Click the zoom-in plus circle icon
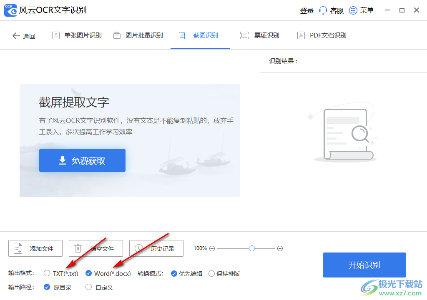Viewport: 427px width, 300px height. point(280,248)
